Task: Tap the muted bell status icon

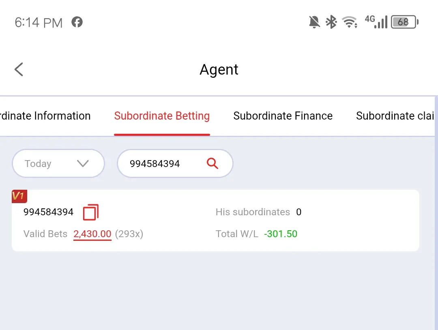Action: 314,22
